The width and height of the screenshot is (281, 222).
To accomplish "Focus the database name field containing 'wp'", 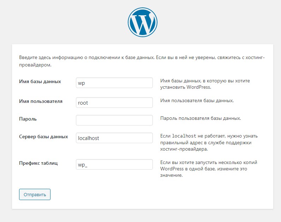I will click(114, 83).
